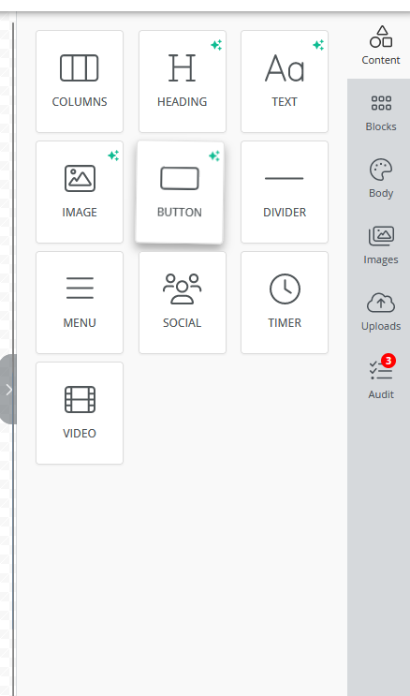
Task: Select the Image content block
Action: point(80,192)
